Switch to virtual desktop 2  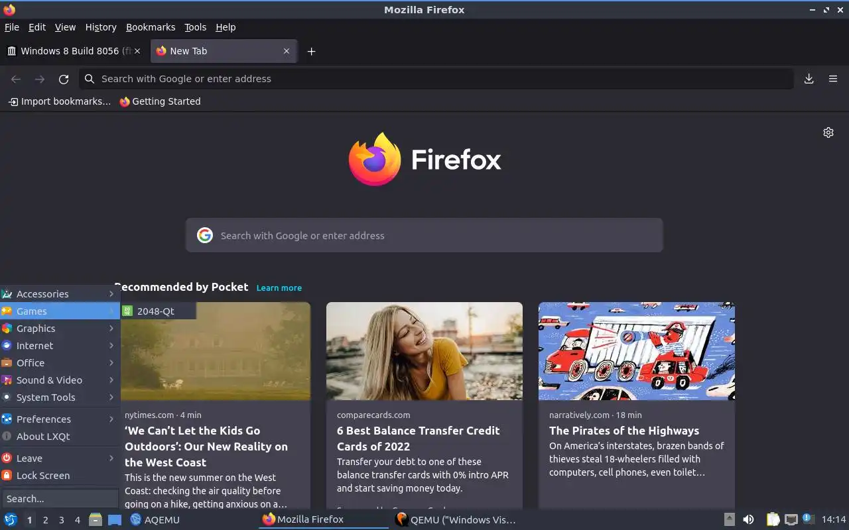(x=45, y=520)
